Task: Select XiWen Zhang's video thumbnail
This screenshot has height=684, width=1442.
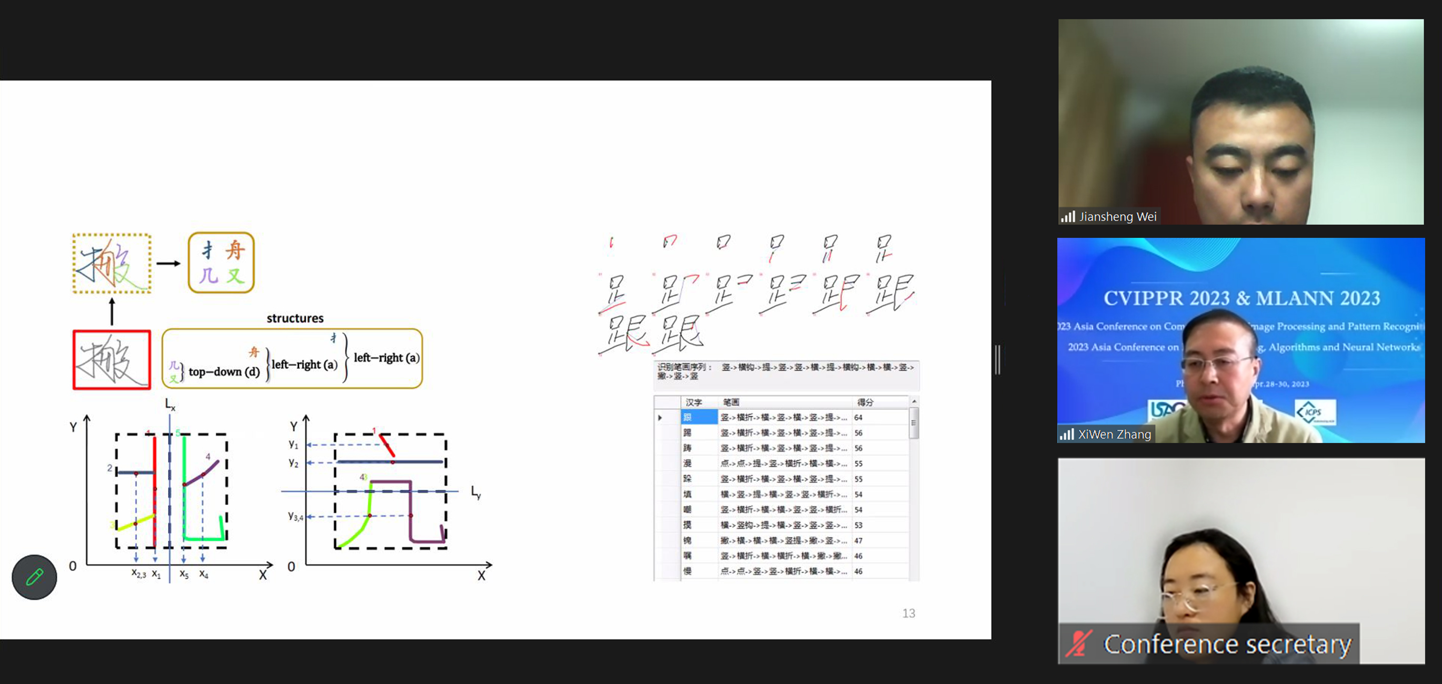Action: click(1240, 340)
